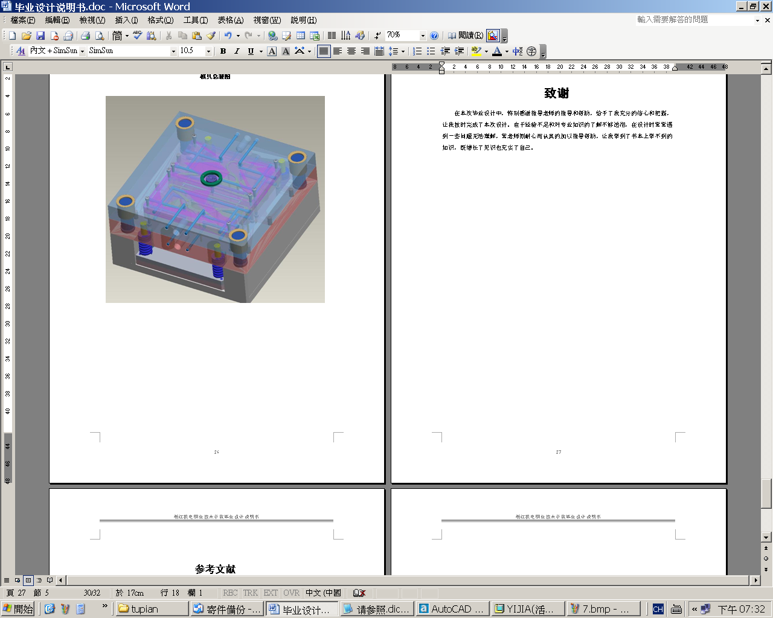The height and width of the screenshot is (618, 773).
Task: Expand underline style dropdown arrow
Action: point(261,51)
